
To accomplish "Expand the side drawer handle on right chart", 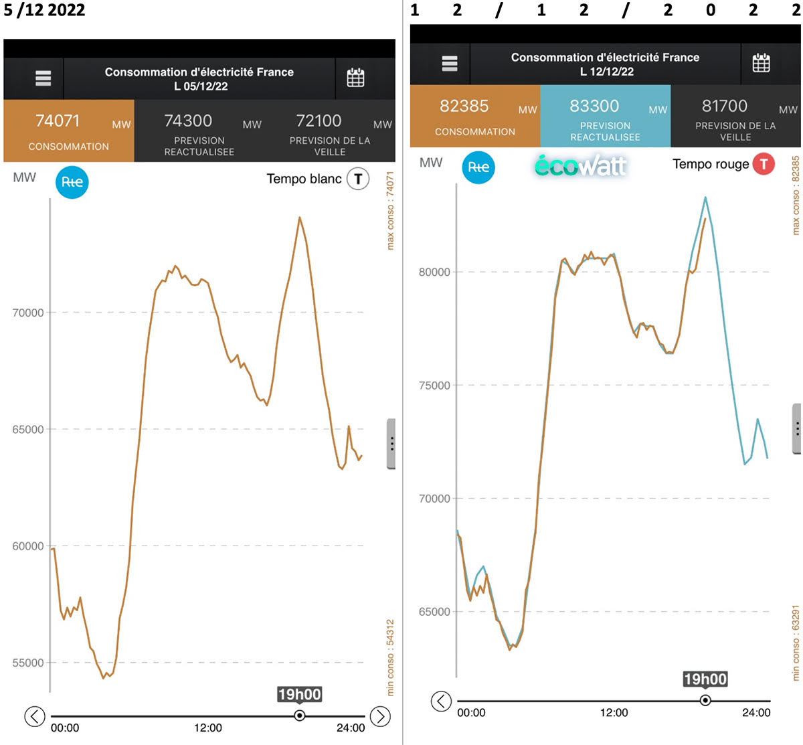I will click(797, 429).
